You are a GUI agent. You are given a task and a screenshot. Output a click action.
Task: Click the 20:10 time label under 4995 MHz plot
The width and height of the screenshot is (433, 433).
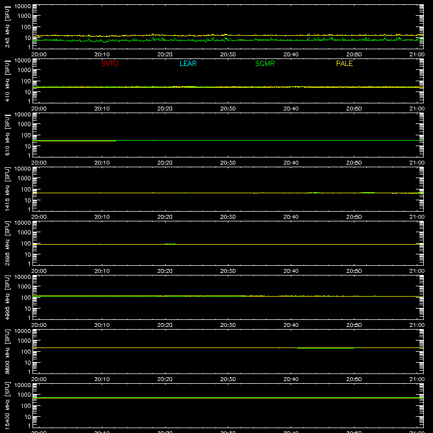click(x=102, y=325)
